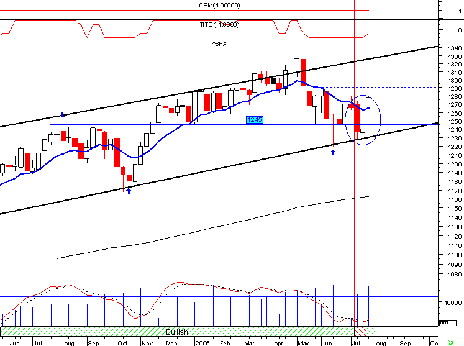Click the dashed blue line at the 1290 level
This screenshot has width=464, height=346.
pyautogui.click(x=380, y=88)
